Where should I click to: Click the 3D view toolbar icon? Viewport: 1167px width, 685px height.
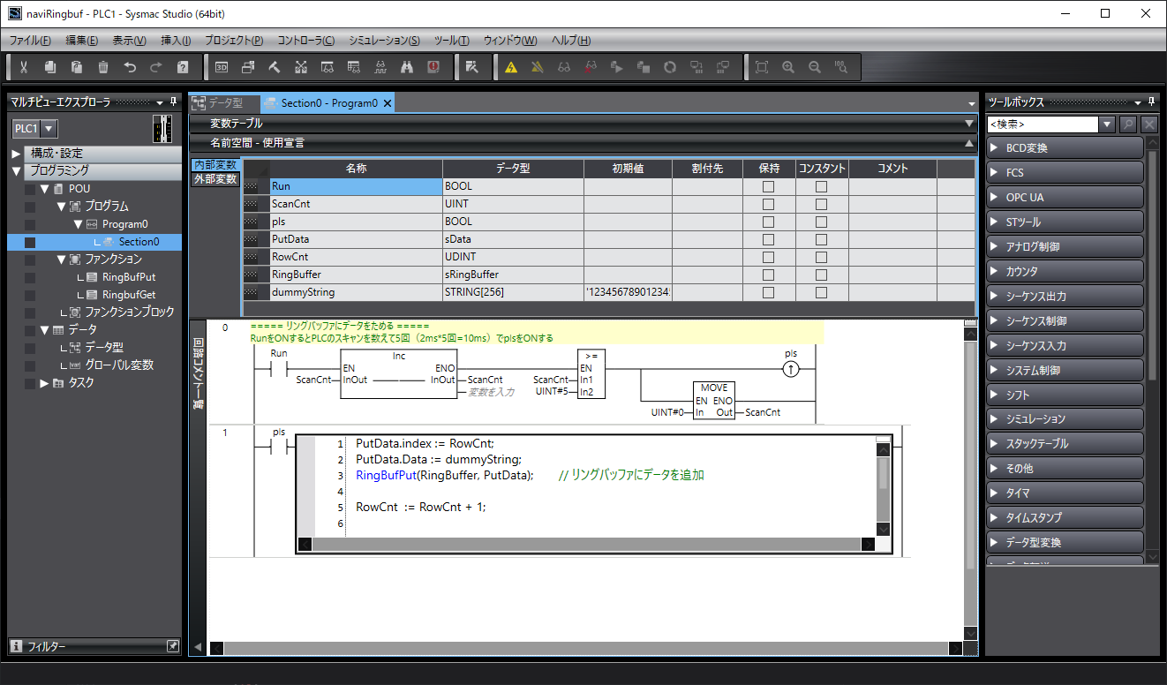tap(222, 67)
